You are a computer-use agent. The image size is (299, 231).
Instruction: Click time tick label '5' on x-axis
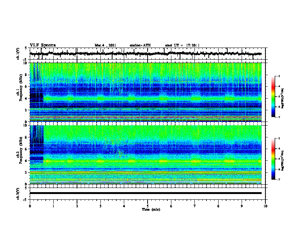click(148, 206)
